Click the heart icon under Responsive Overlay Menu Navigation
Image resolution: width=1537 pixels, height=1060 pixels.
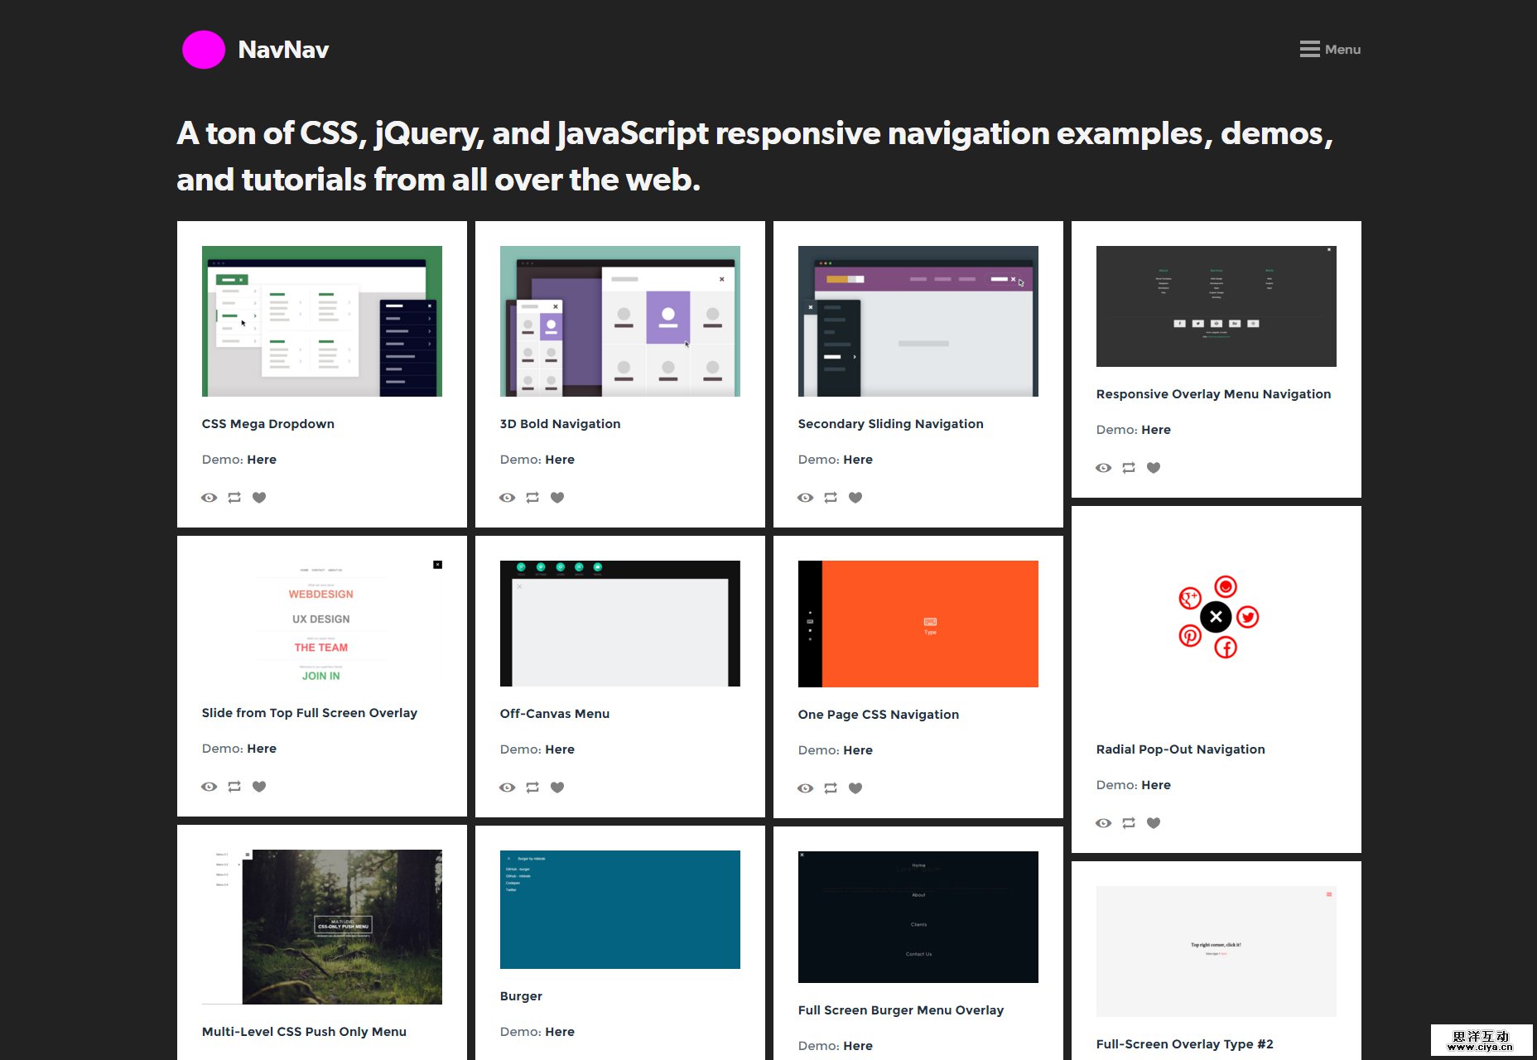pyautogui.click(x=1153, y=468)
